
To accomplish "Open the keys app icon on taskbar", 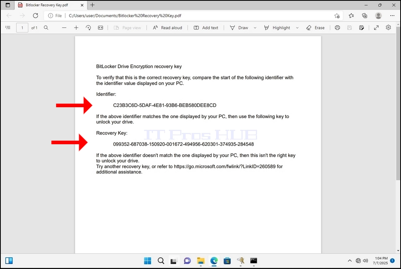I will coord(240,260).
